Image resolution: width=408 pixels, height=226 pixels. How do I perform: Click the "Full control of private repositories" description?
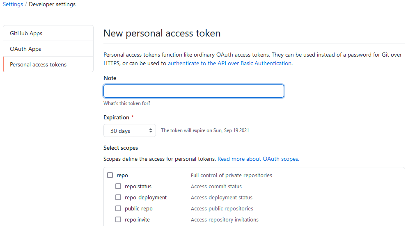[231, 175]
